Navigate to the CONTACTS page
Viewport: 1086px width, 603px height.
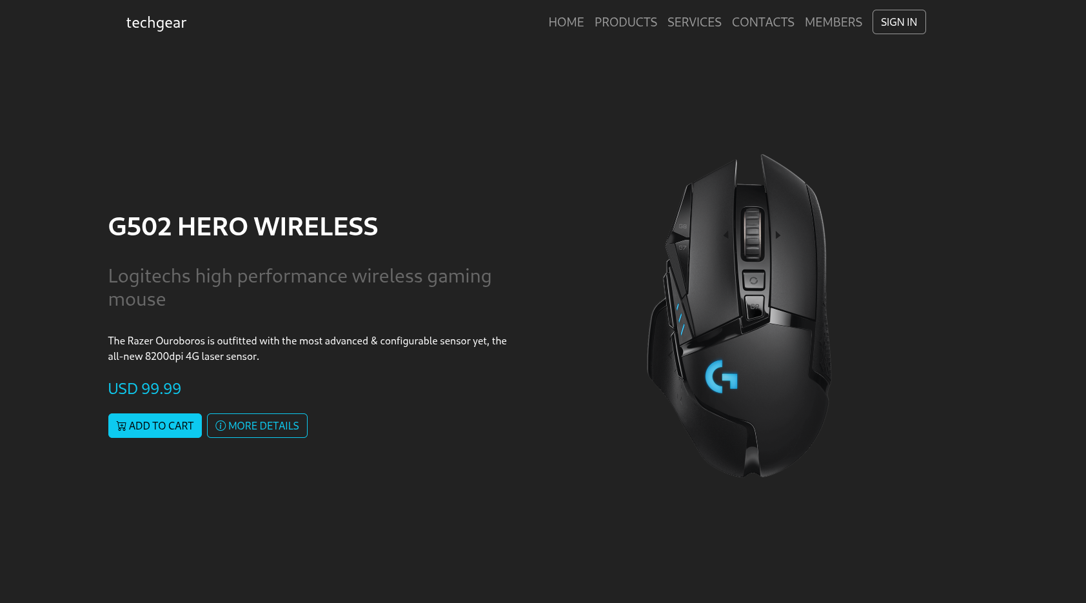pyautogui.click(x=763, y=22)
